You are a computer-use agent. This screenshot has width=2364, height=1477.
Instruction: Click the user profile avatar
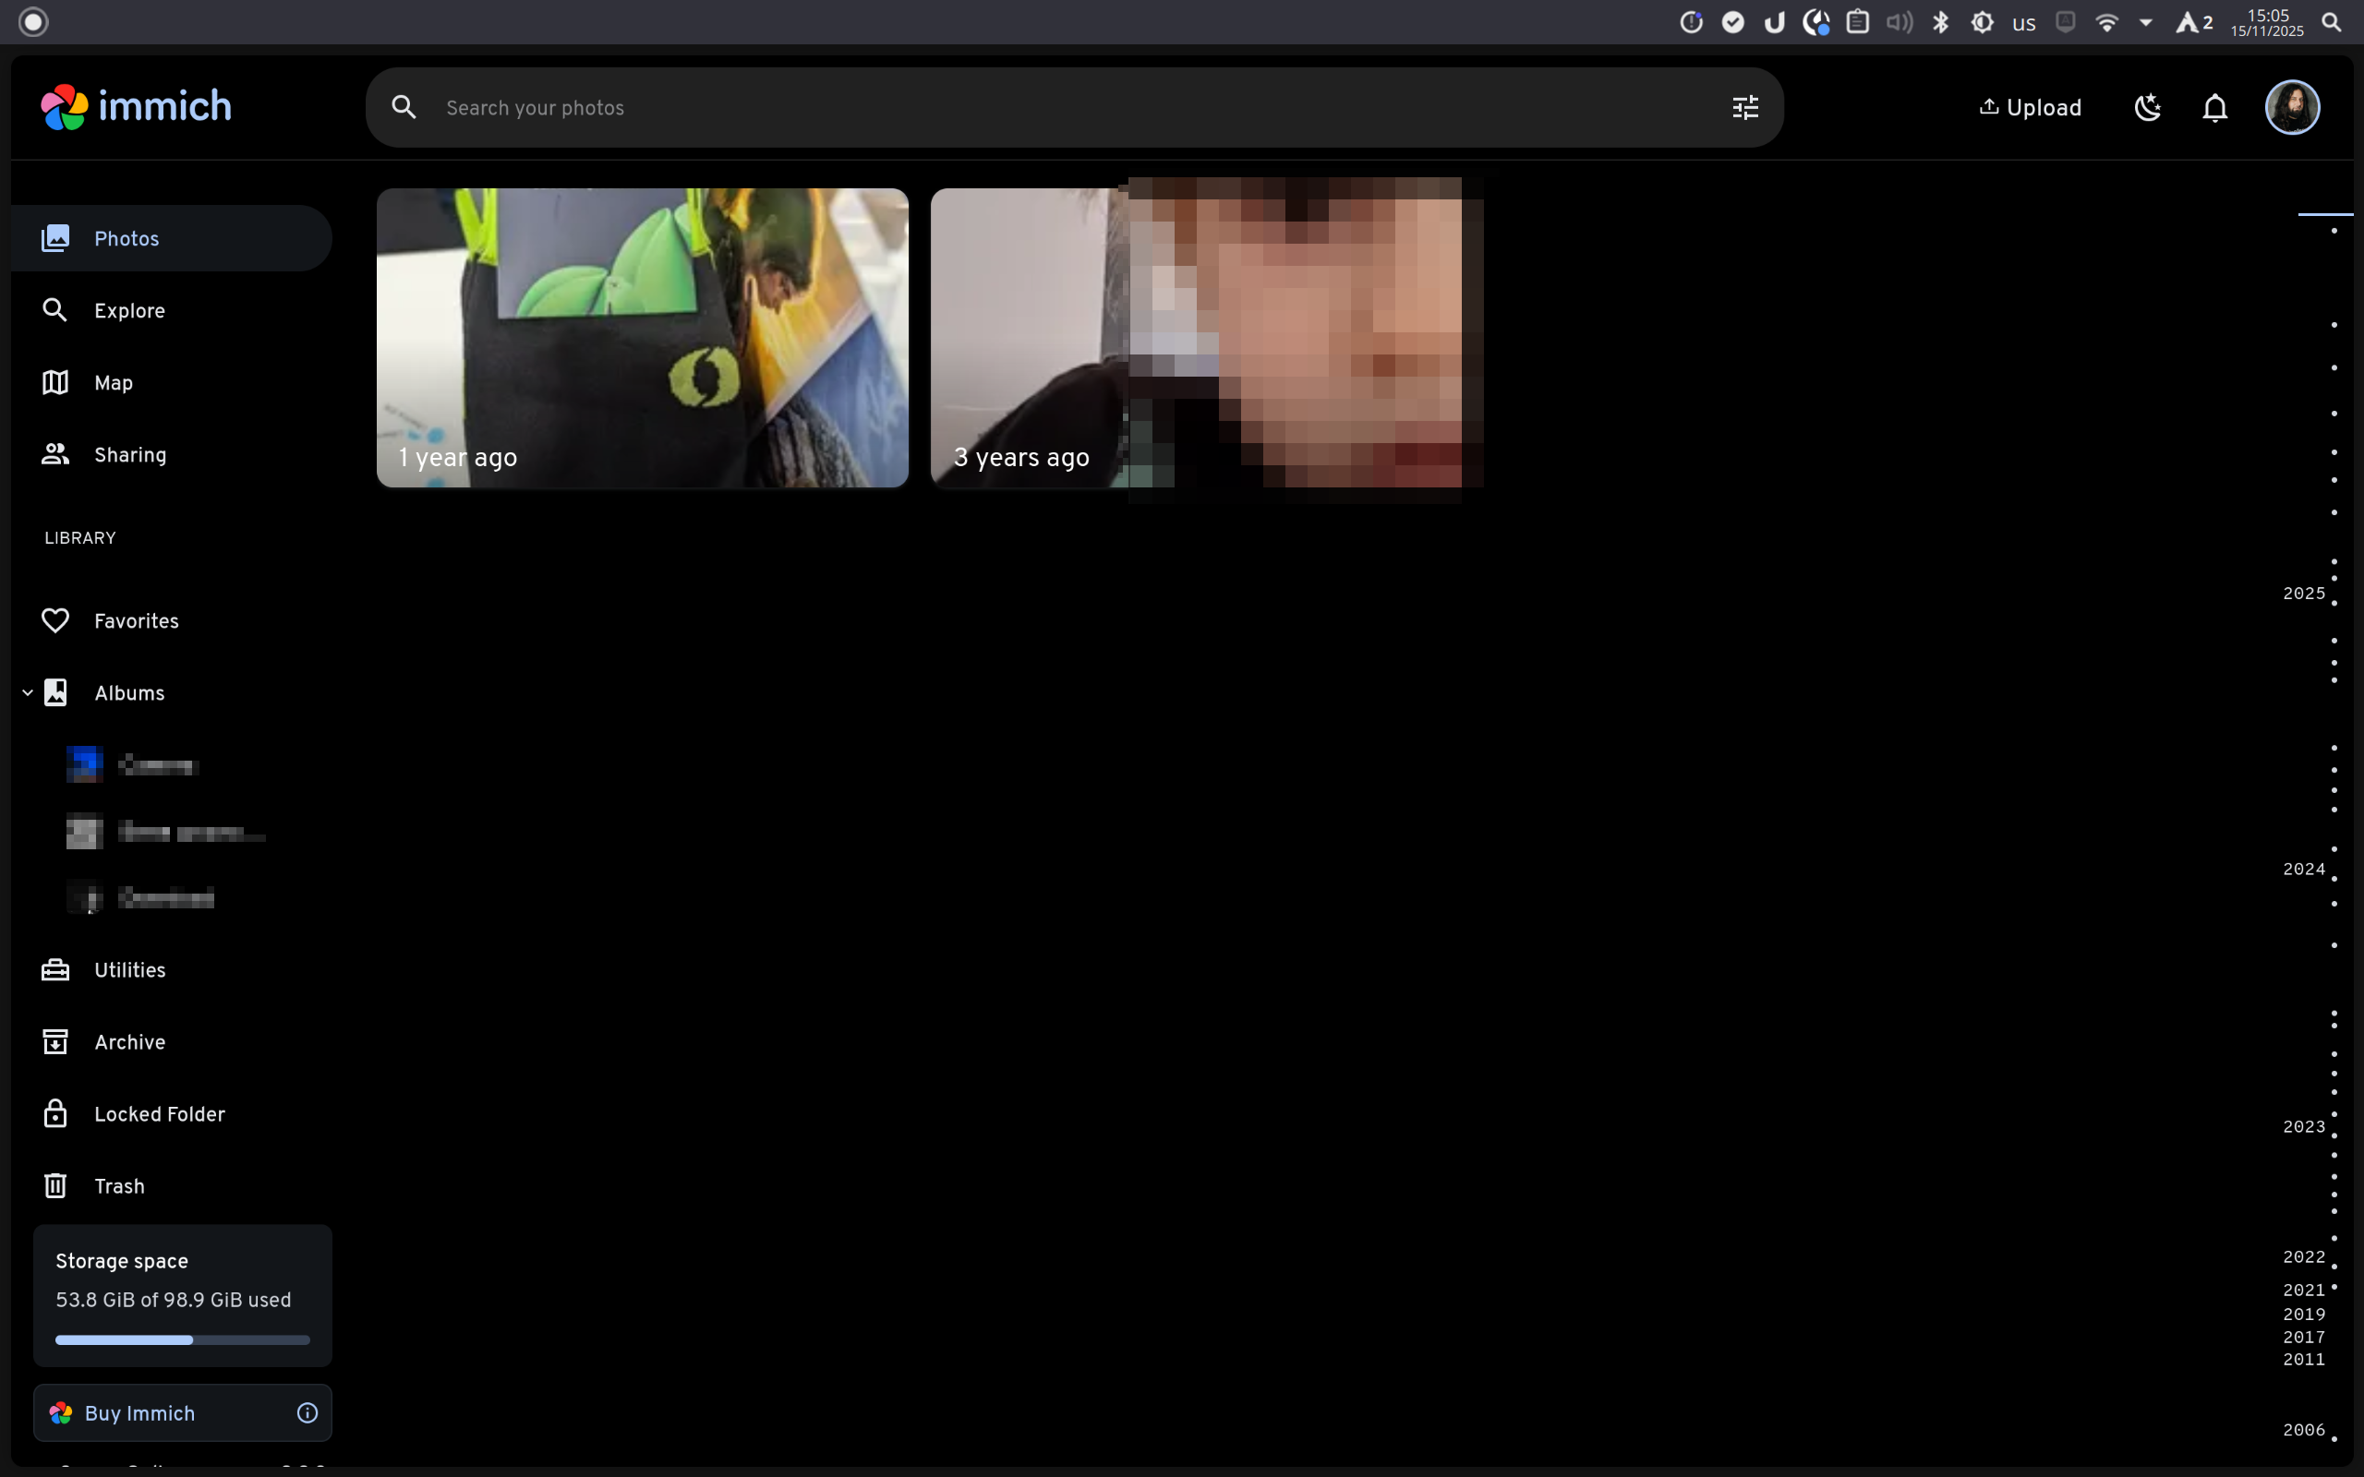2292,107
